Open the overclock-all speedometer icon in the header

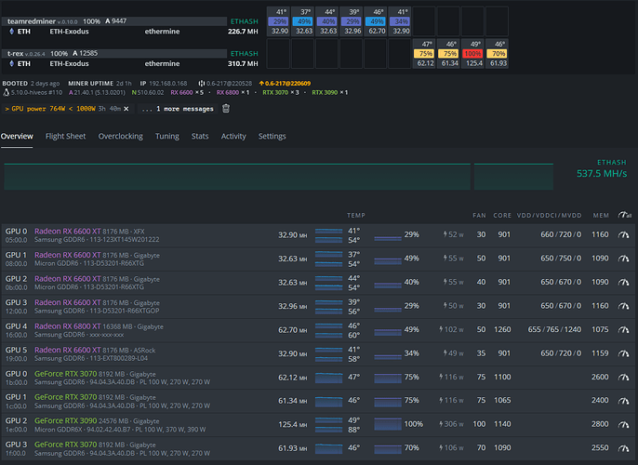(625, 215)
